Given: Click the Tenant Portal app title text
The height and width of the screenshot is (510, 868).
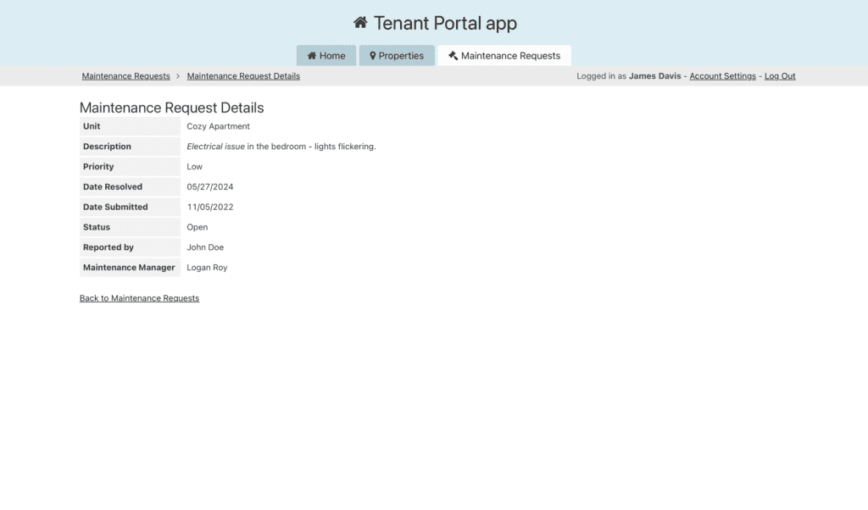Looking at the screenshot, I should [x=445, y=23].
